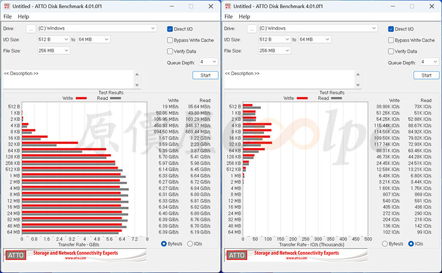The image size is (442, 273).
Task: Click red Write legend swatch in right window
Action: click(302, 98)
